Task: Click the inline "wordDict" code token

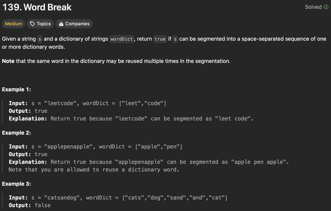Action: click(x=121, y=39)
